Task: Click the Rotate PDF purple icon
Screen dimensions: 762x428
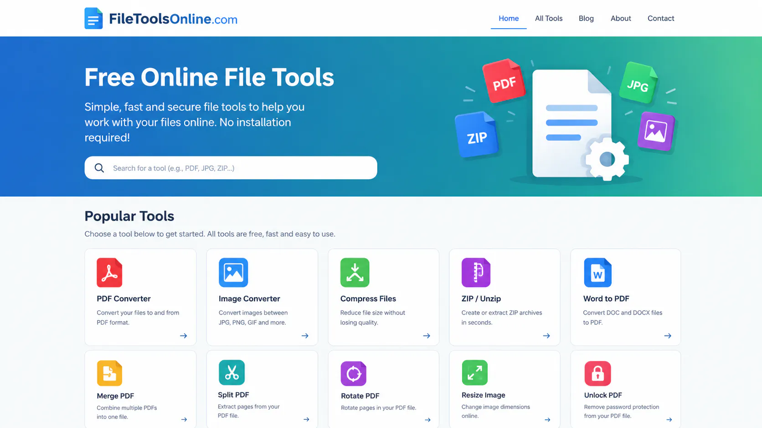Action: (354, 373)
